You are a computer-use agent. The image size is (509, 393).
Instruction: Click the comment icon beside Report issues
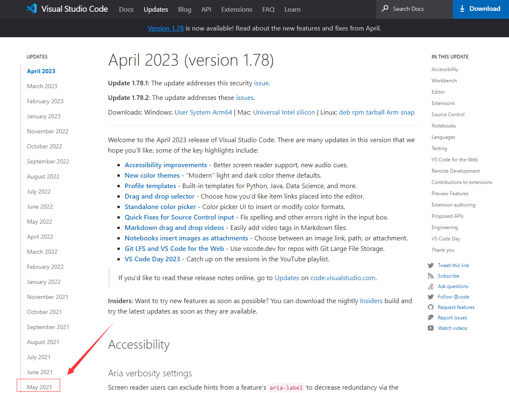tap(430, 318)
